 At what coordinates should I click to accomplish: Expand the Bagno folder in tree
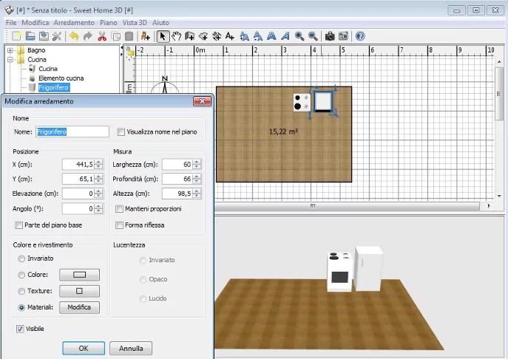[x=10, y=50]
